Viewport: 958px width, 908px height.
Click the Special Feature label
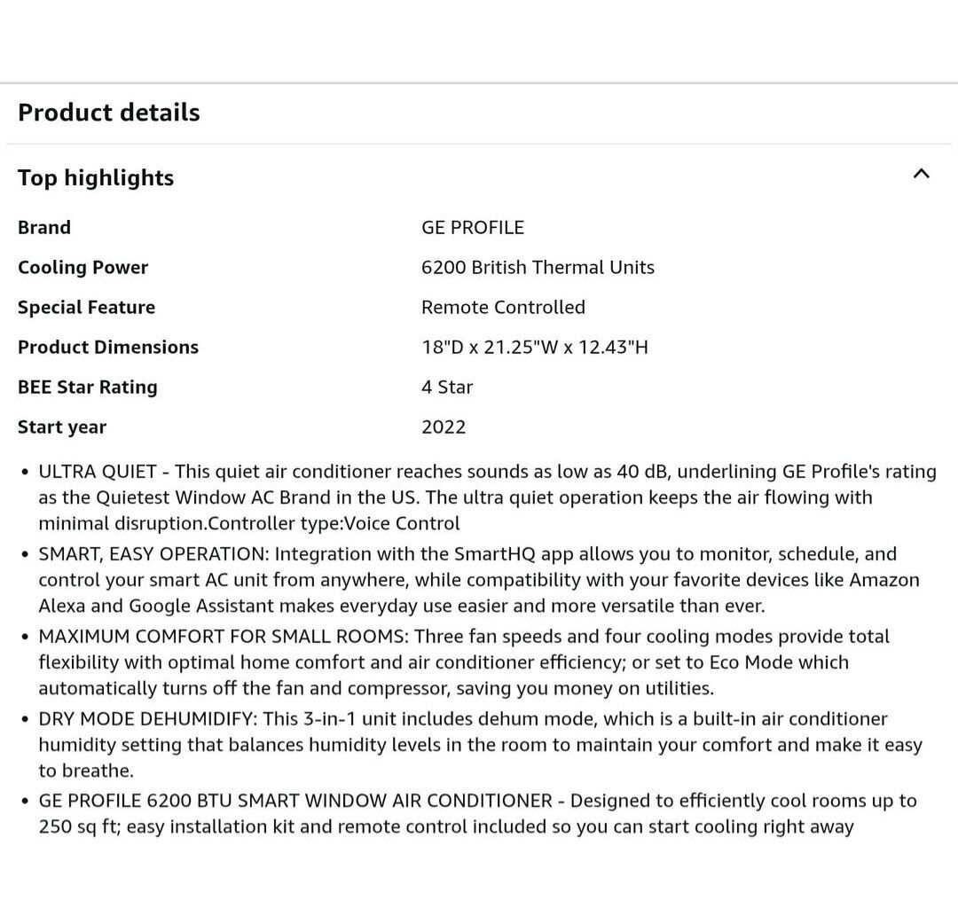pyautogui.click(x=86, y=308)
